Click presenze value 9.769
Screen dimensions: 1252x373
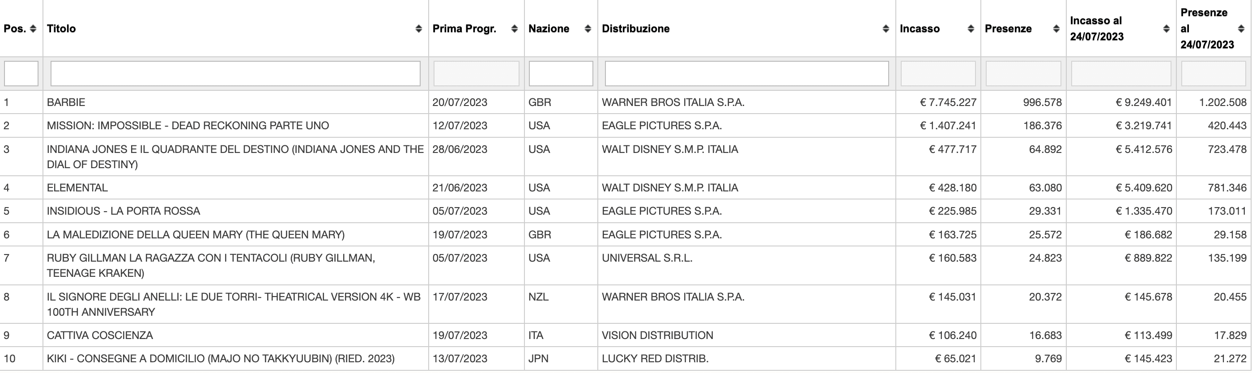pyautogui.click(x=1048, y=359)
